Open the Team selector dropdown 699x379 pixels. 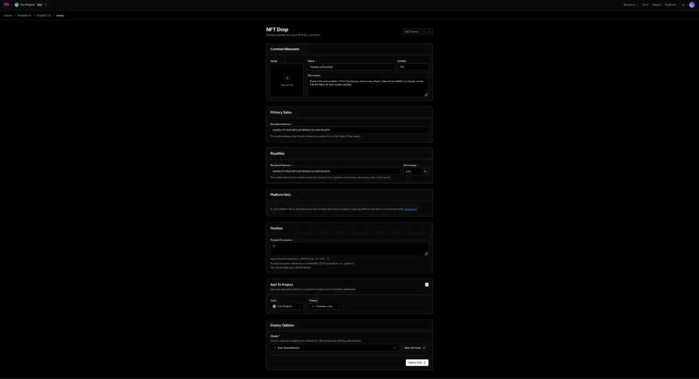287,306
